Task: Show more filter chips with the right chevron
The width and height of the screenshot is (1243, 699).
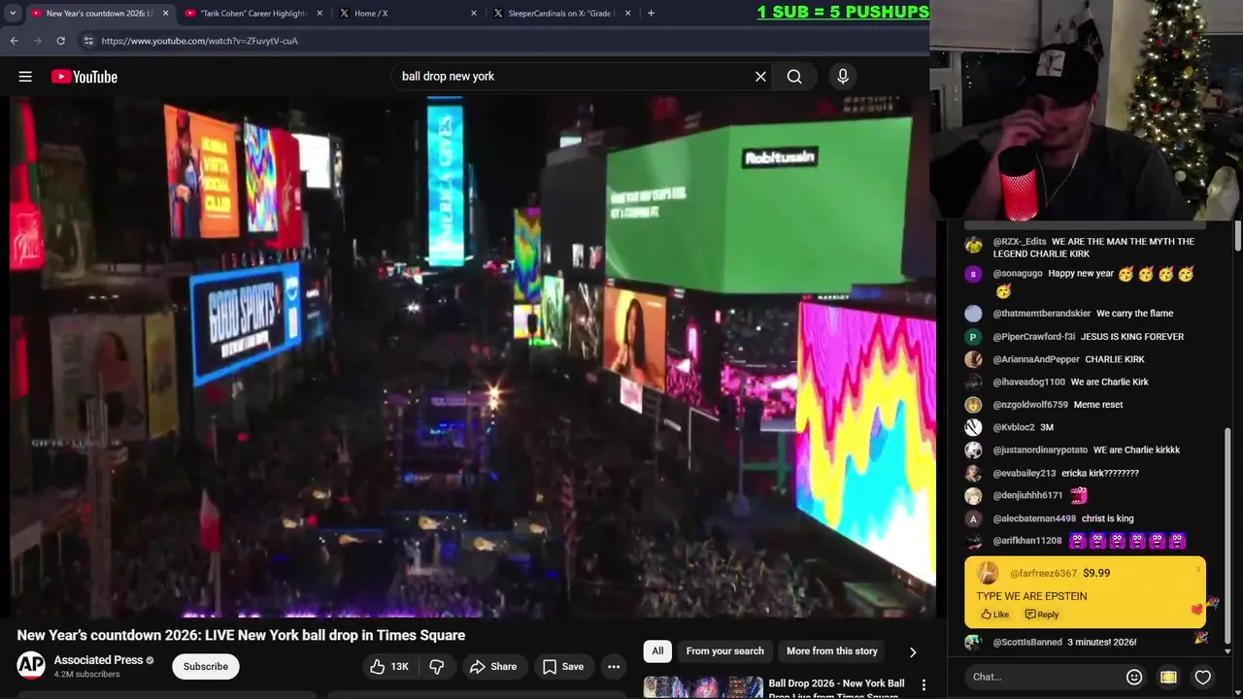Action: (913, 652)
